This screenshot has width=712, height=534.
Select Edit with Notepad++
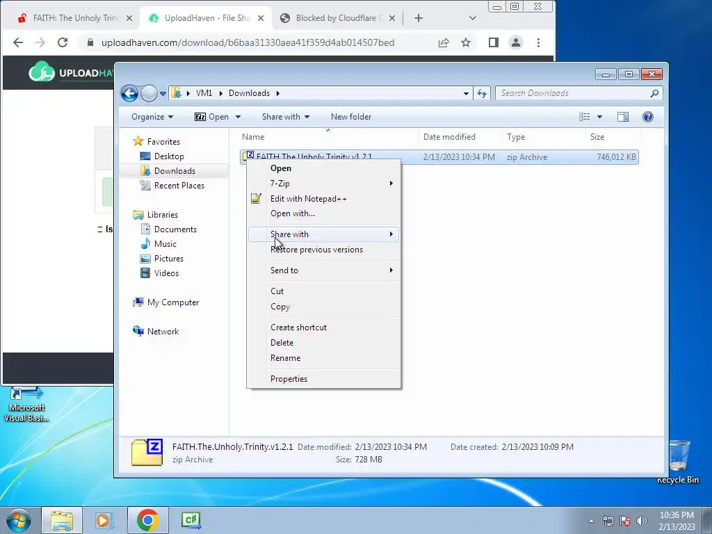(323, 199)
